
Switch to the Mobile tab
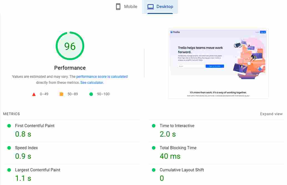click(x=126, y=6)
